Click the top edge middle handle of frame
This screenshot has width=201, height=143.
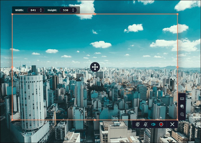95,14
